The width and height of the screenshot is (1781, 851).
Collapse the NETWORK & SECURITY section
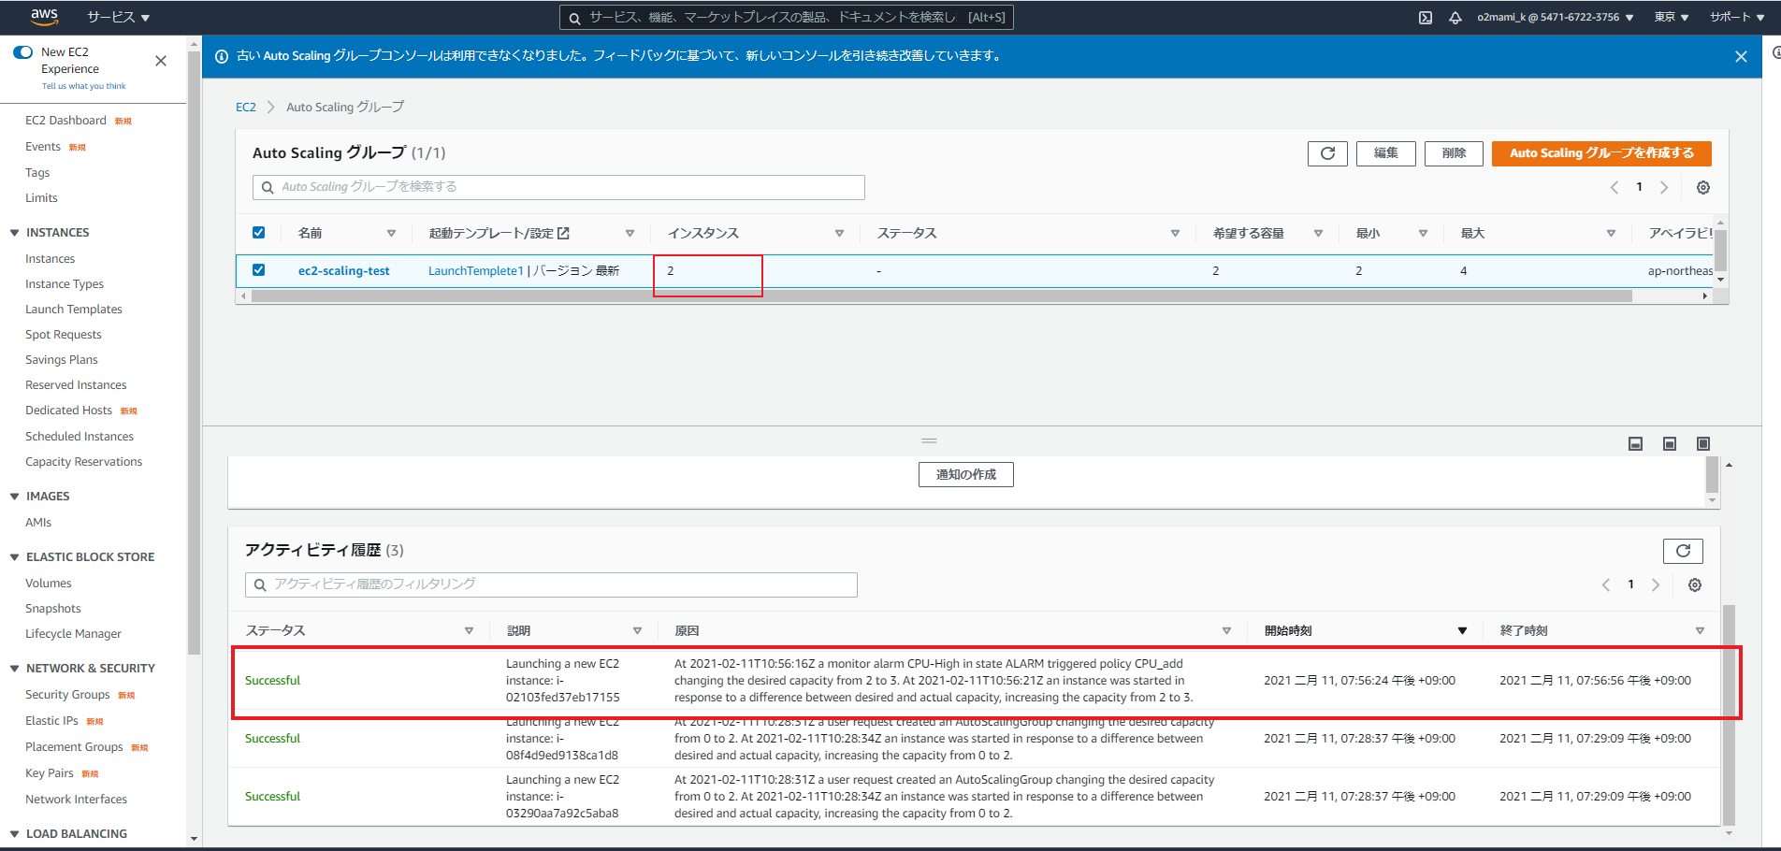14,669
